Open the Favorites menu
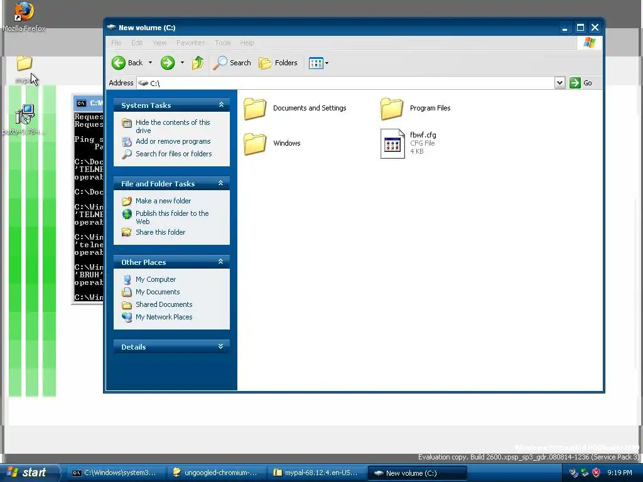This screenshot has height=482, width=643. (x=190, y=43)
